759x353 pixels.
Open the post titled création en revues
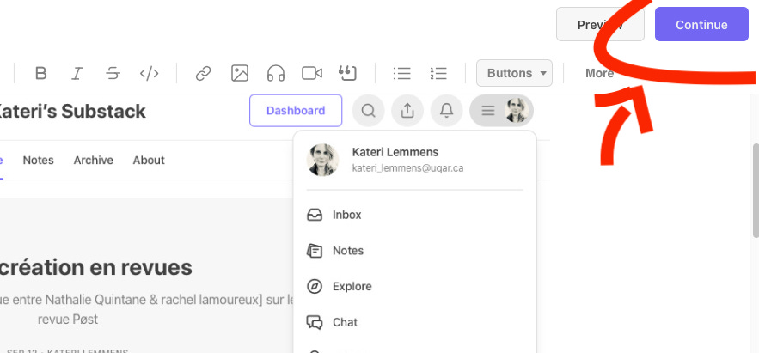95,267
